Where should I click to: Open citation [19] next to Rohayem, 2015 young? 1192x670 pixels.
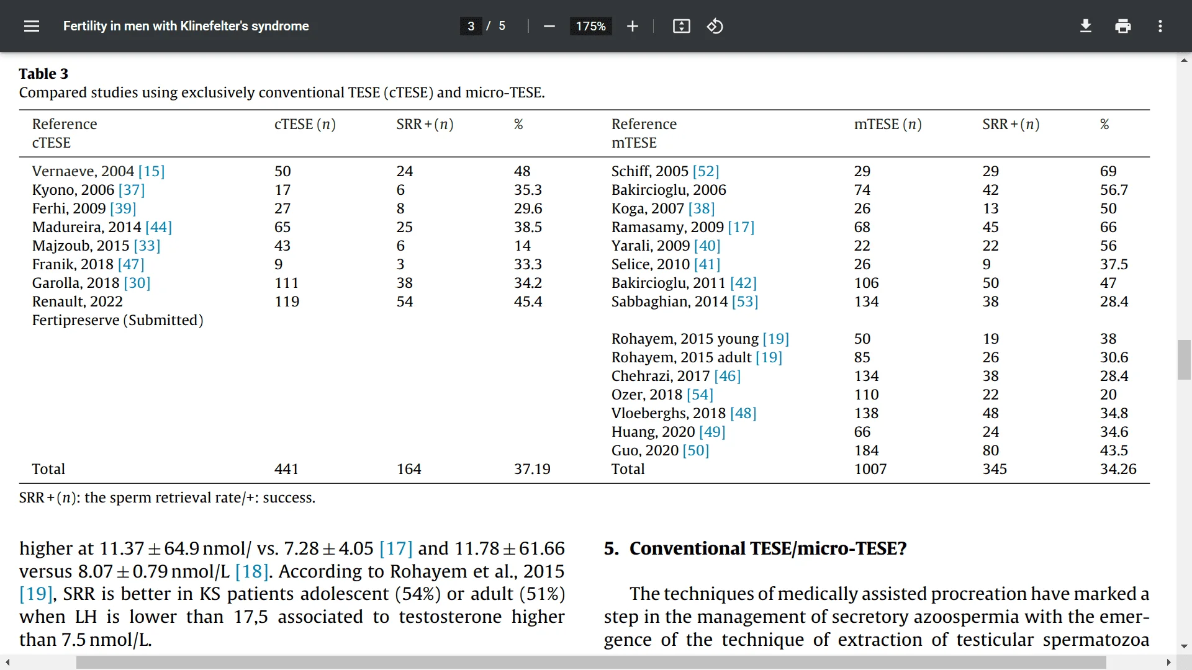[x=776, y=339]
